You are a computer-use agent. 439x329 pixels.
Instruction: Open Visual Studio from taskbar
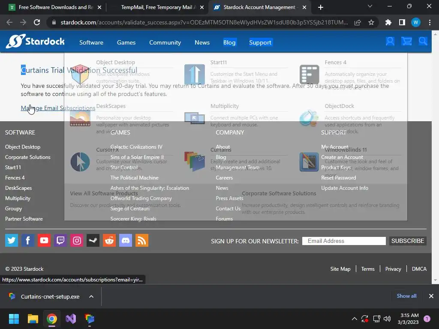pyautogui.click(x=71, y=319)
